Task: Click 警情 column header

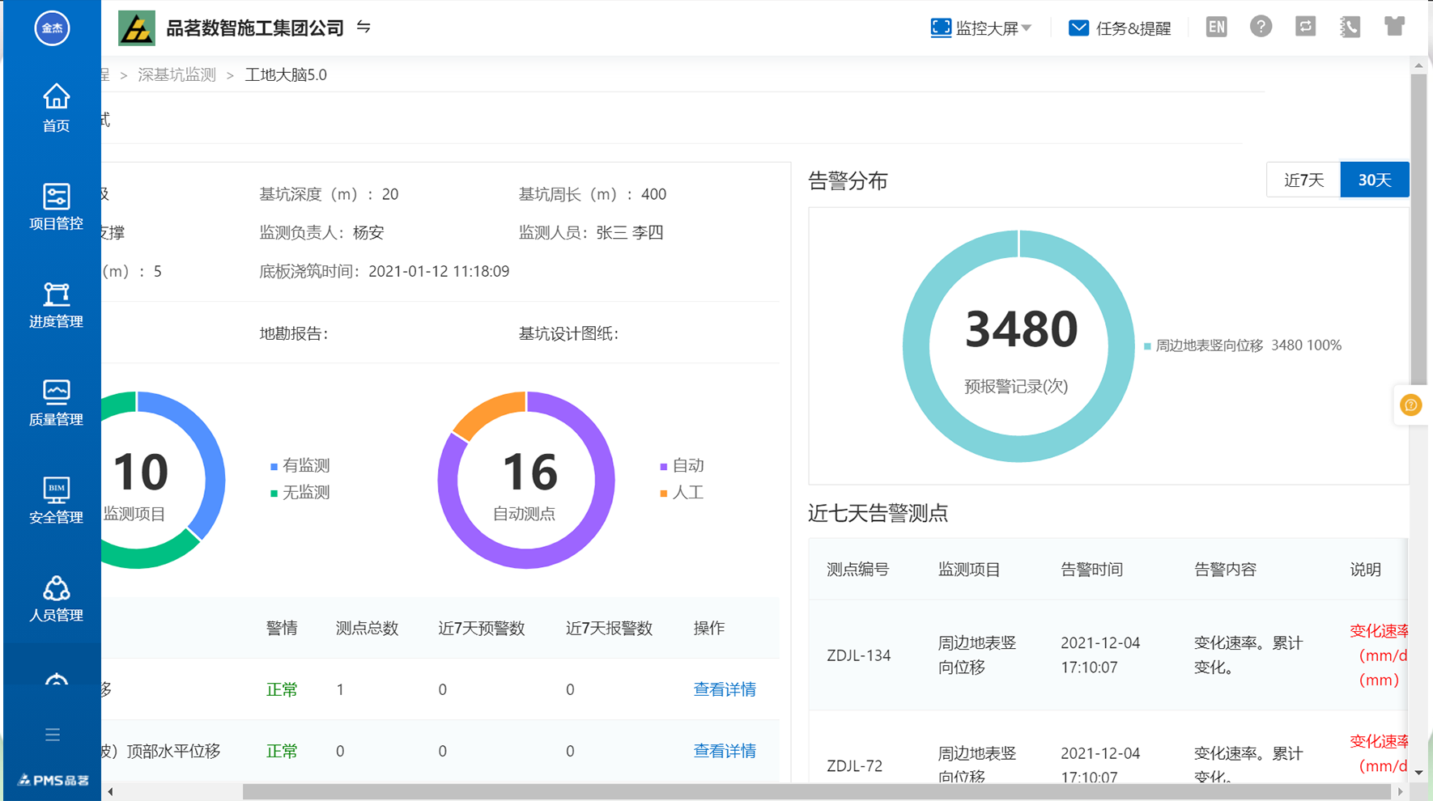Action: [x=282, y=628]
